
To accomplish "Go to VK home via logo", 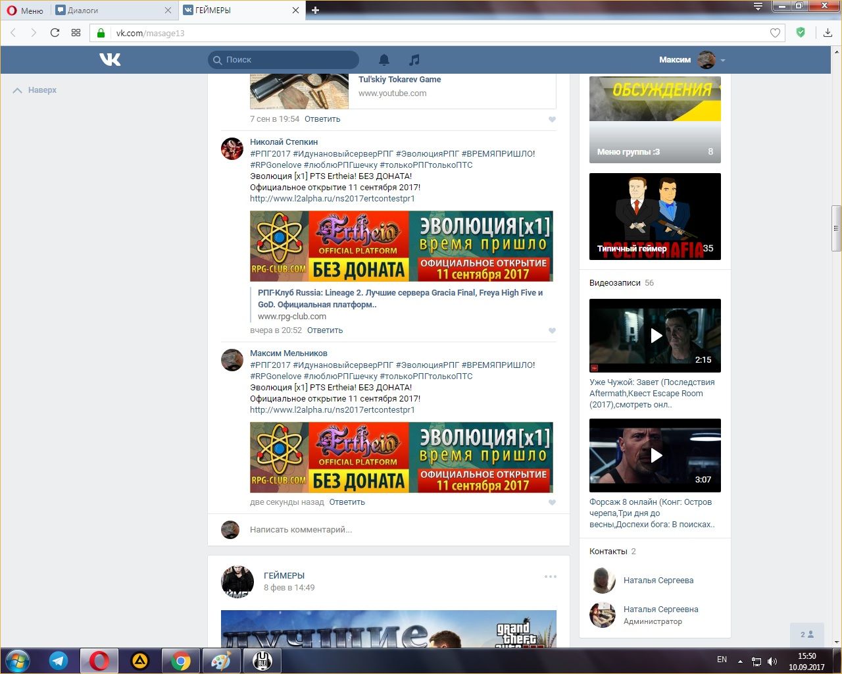I will [x=111, y=59].
